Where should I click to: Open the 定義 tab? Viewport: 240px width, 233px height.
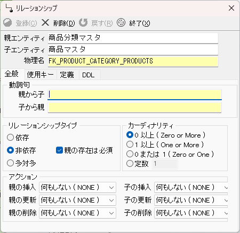pos(67,75)
